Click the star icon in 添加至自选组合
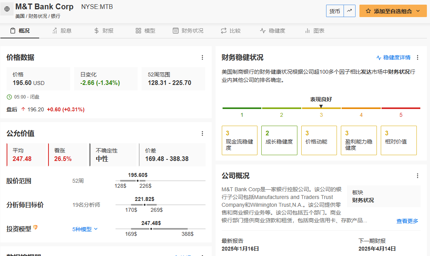 point(368,11)
